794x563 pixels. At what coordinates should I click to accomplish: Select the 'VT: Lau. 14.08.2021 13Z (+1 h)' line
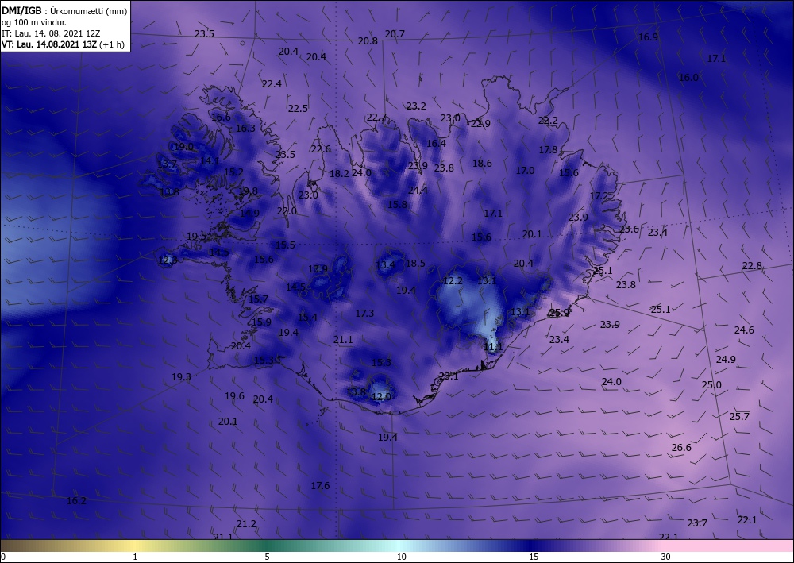coord(64,44)
